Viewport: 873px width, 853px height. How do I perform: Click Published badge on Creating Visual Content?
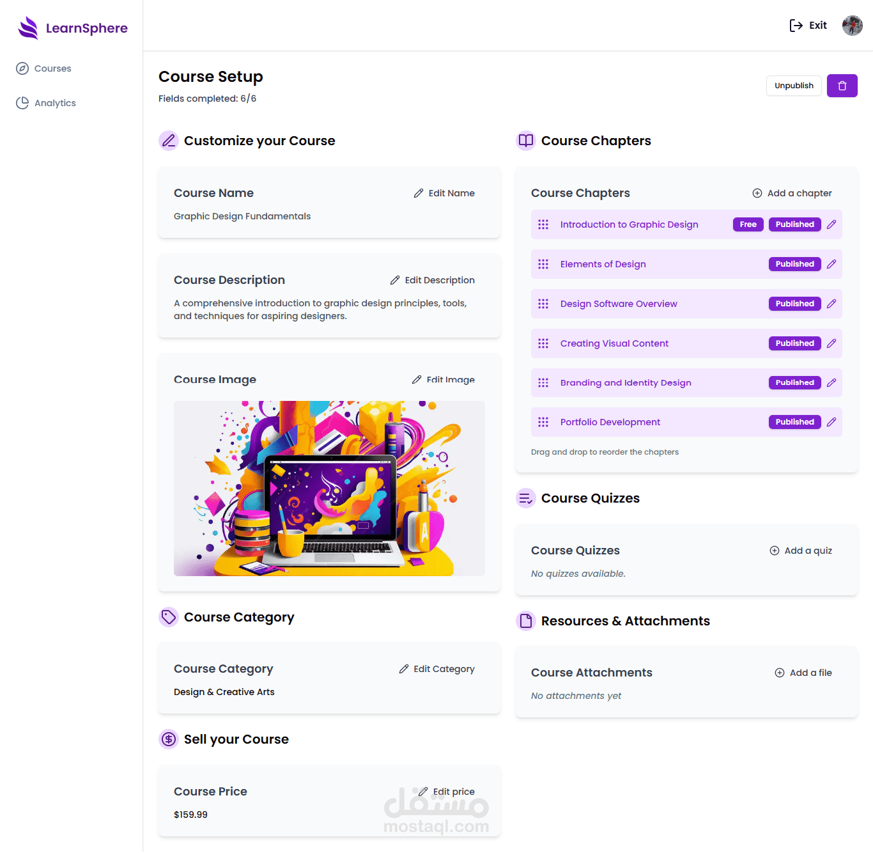coord(794,343)
